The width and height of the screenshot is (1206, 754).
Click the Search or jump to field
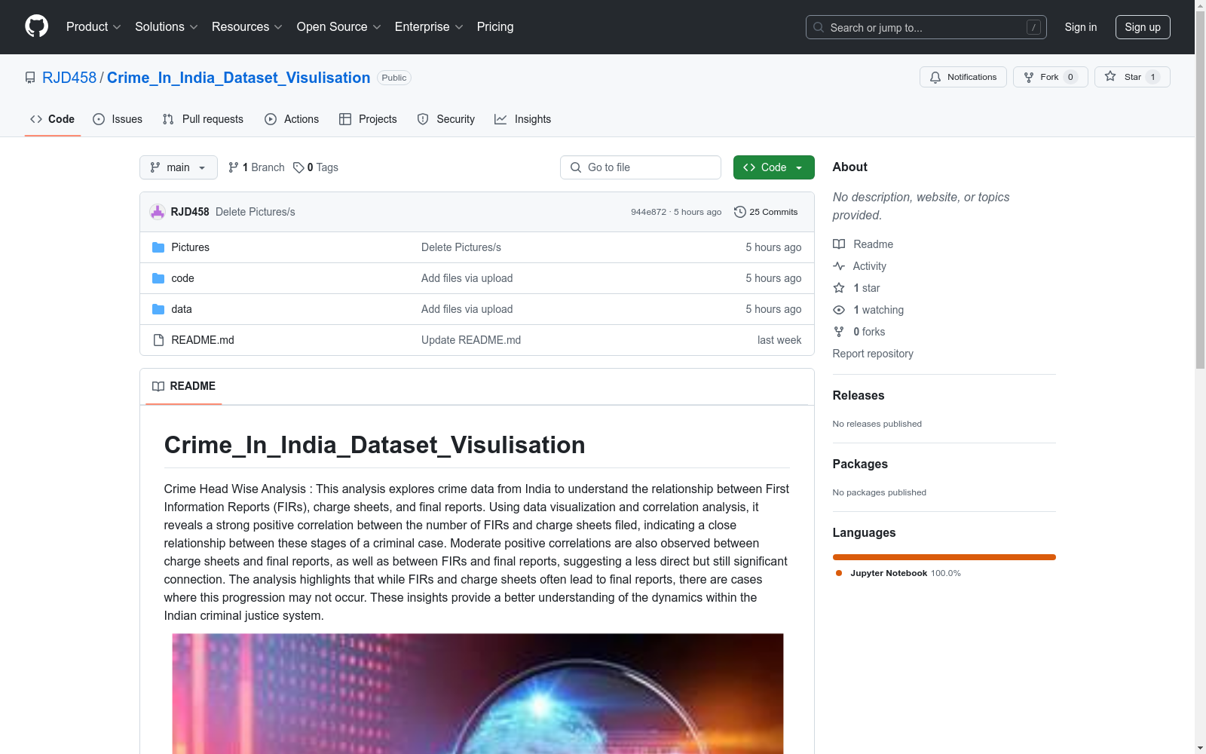[x=926, y=27]
